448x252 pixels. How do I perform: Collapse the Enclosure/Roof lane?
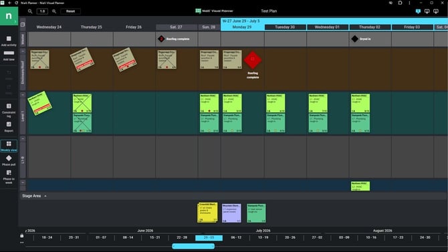23,51
